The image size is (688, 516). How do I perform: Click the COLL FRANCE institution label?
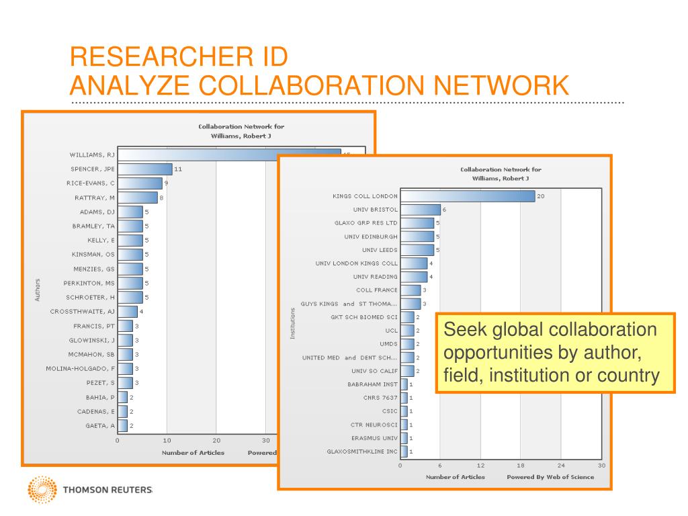coord(377,290)
